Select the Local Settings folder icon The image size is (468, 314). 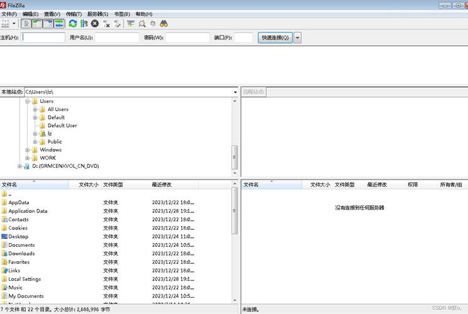pyautogui.click(x=4, y=279)
